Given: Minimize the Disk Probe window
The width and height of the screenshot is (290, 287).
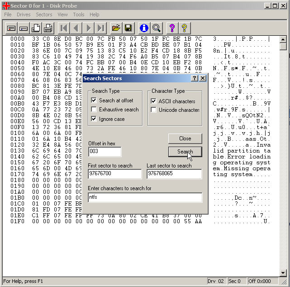Looking at the screenshot, I should click(267, 6).
